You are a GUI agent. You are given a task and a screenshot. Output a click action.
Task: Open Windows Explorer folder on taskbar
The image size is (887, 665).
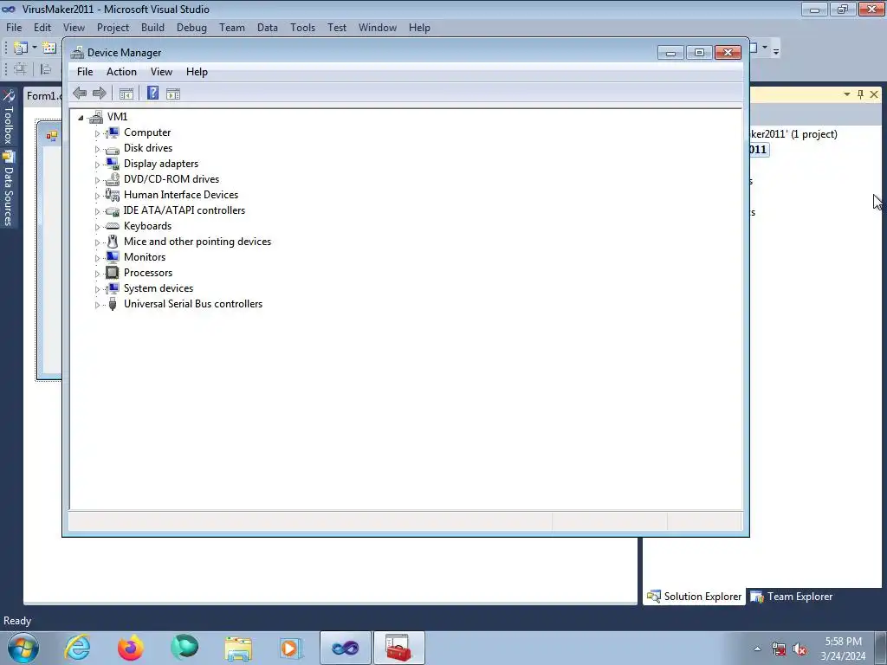239,648
